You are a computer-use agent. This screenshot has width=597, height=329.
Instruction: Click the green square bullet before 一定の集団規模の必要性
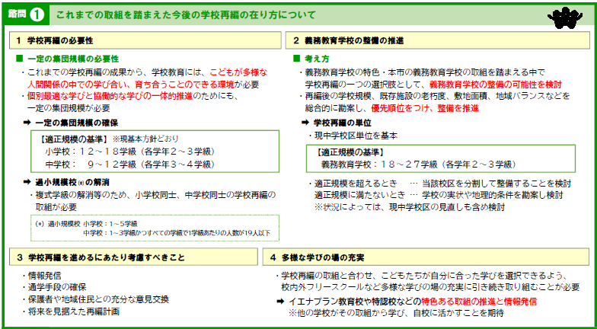pos(20,59)
